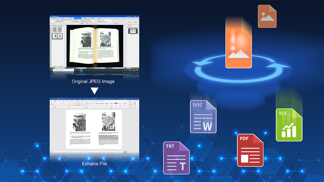The image size is (324, 182).
Task: Toggle the Edge Fixing checkbox
Action: (74, 20)
